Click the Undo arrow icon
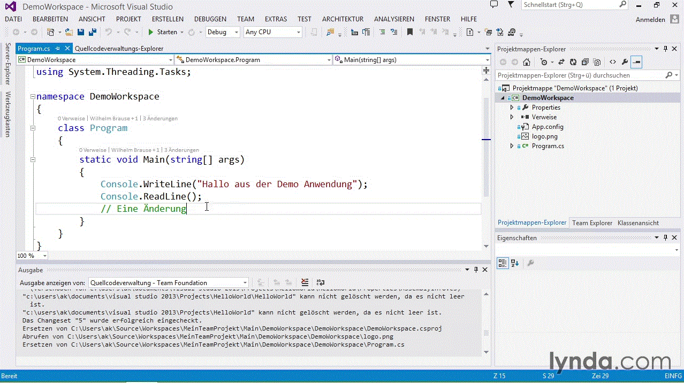The image size is (684, 383). pyautogui.click(x=108, y=32)
